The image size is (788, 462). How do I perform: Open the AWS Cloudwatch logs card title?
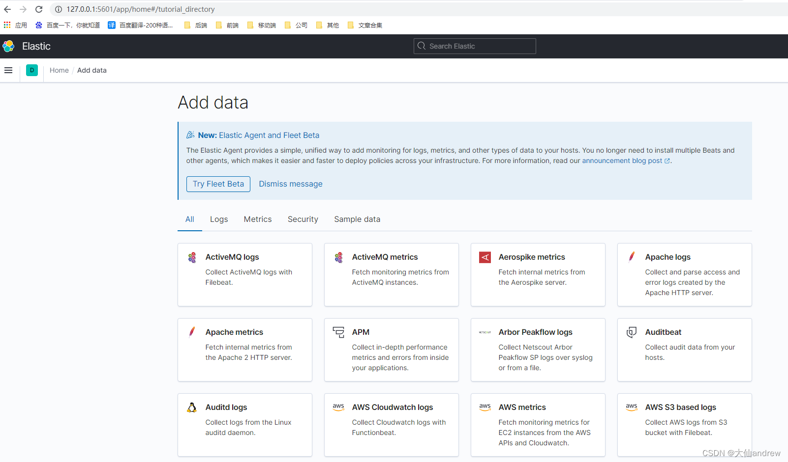(x=393, y=408)
